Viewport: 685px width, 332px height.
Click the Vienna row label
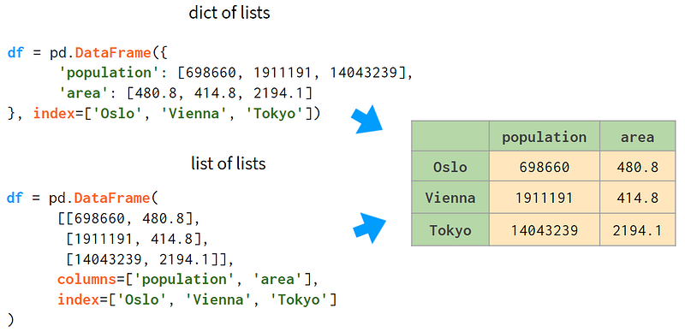(x=450, y=198)
